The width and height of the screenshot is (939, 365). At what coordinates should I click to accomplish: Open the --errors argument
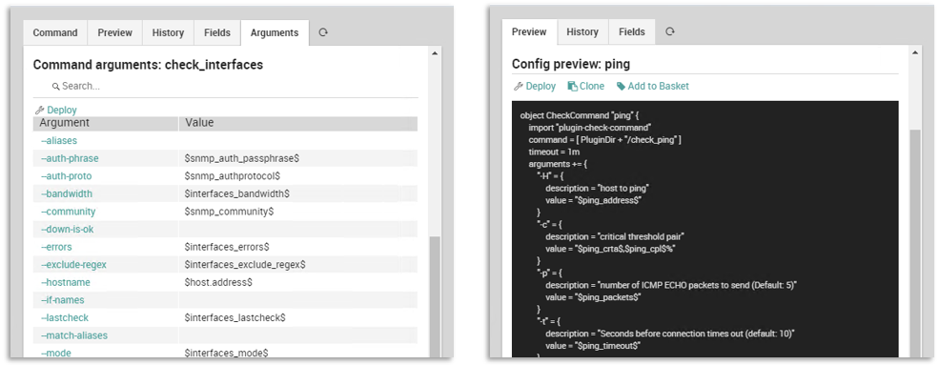click(56, 247)
